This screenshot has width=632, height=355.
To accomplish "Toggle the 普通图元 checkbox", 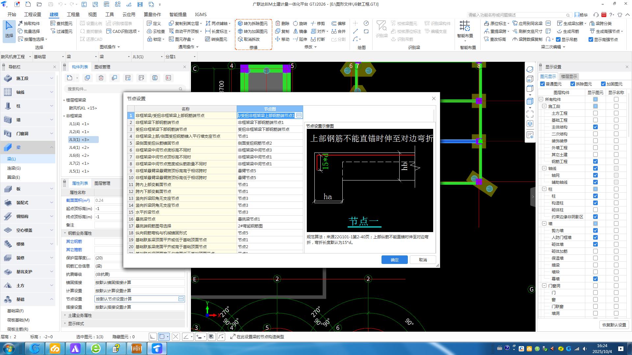I will point(542,84).
